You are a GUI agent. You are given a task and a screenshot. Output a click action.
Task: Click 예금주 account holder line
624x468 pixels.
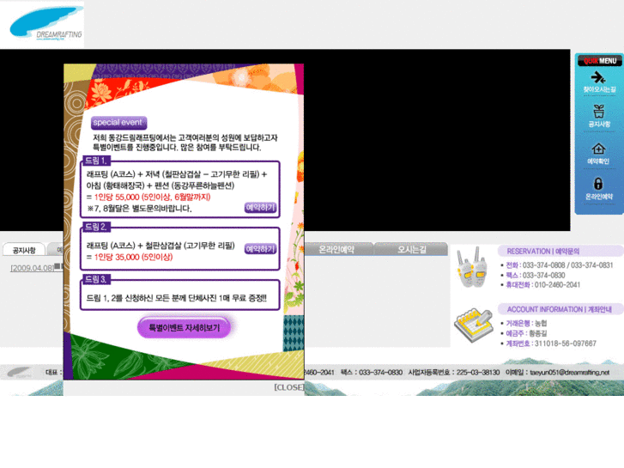pyautogui.click(x=526, y=333)
